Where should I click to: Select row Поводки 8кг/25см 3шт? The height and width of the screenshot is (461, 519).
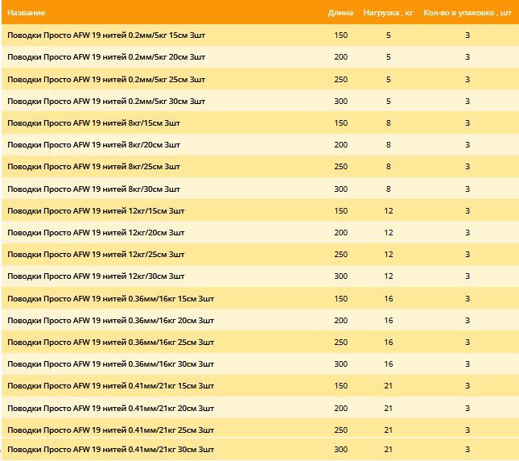tap(260, 167)
